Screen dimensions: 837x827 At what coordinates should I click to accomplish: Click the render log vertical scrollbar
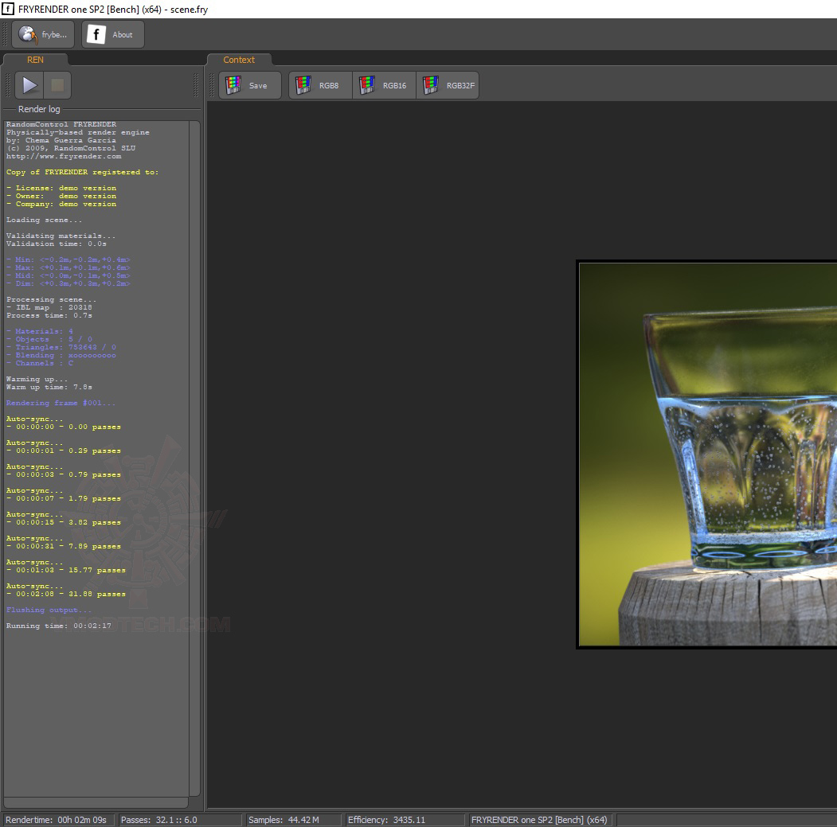pyautogui.click(x=195, y=458)
